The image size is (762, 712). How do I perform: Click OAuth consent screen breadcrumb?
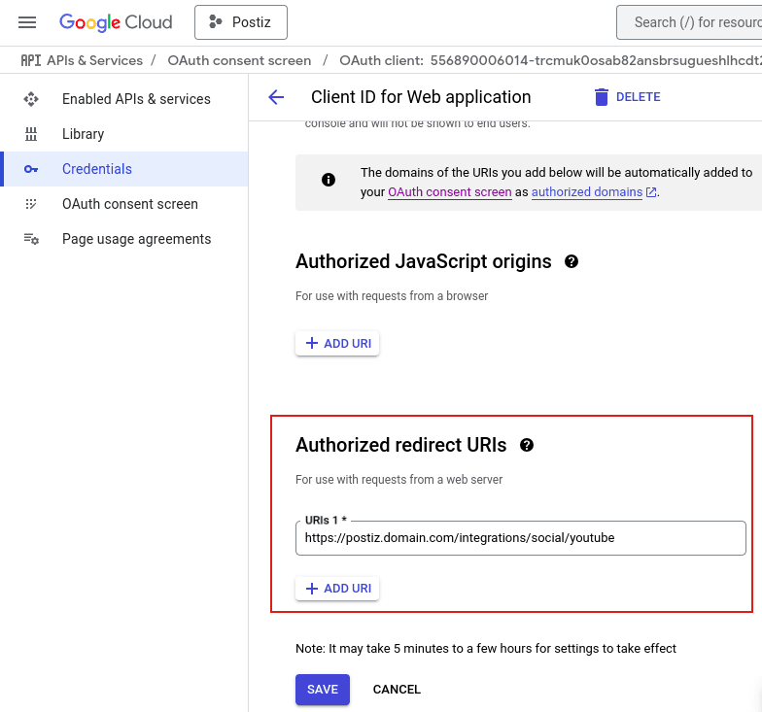[x=239, y=60]
